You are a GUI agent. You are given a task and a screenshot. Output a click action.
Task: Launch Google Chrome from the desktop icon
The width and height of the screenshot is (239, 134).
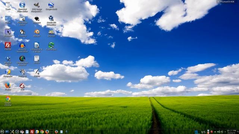[8, 100]
